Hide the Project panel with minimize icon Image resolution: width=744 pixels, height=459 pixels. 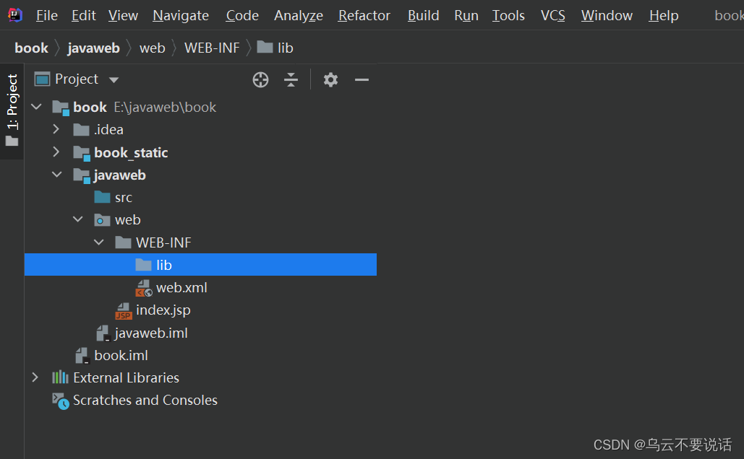(x=362, y=80)
